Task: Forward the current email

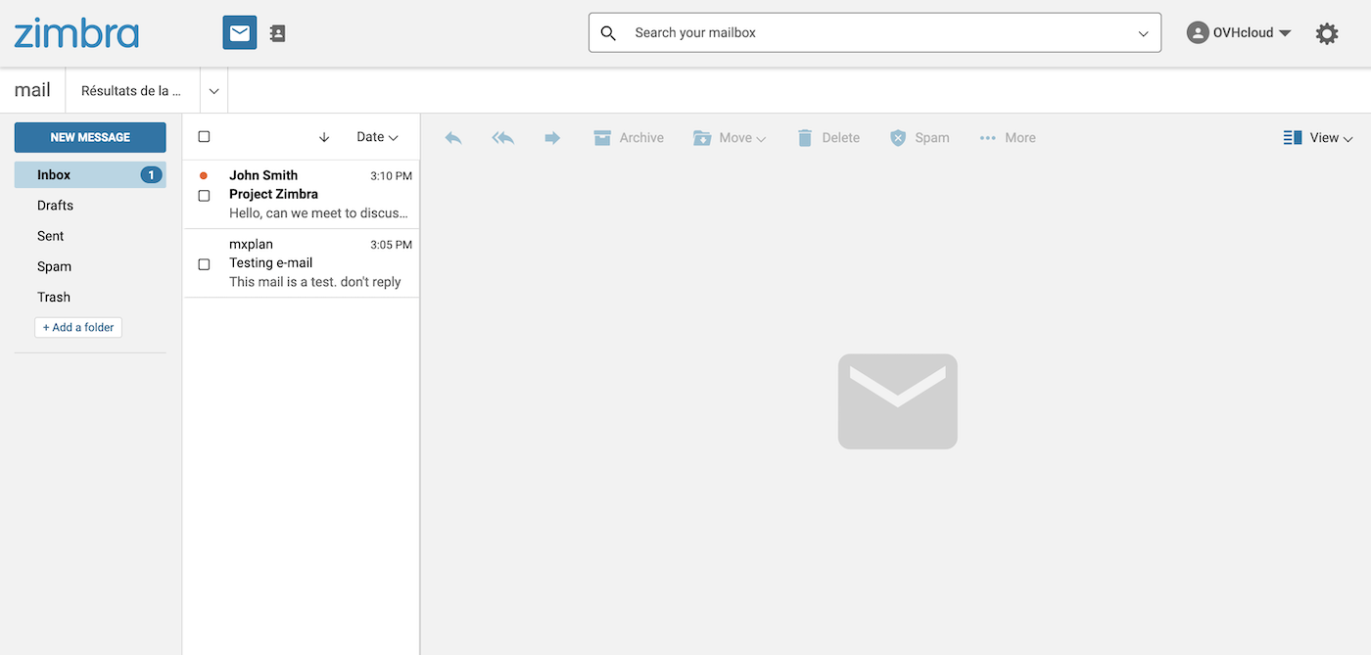Action: pyautogui.click(x=552, y=137)
